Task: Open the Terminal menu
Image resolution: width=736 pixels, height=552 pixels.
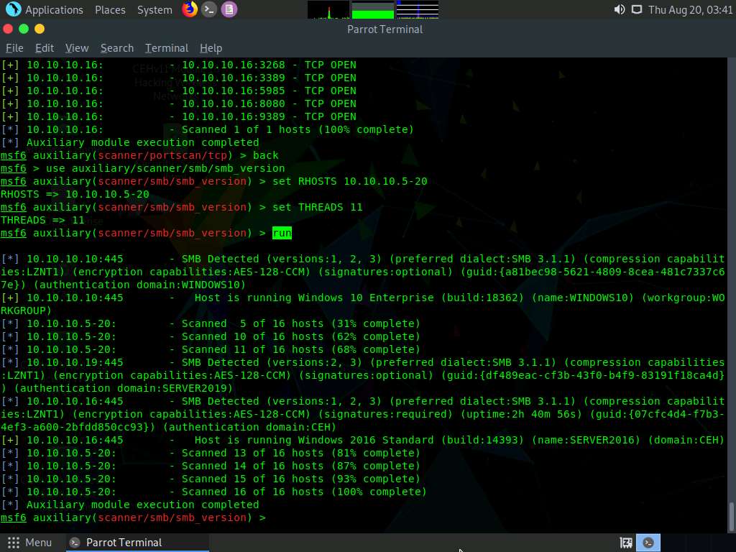Action: pyautogui.click(x=167, y=48)
